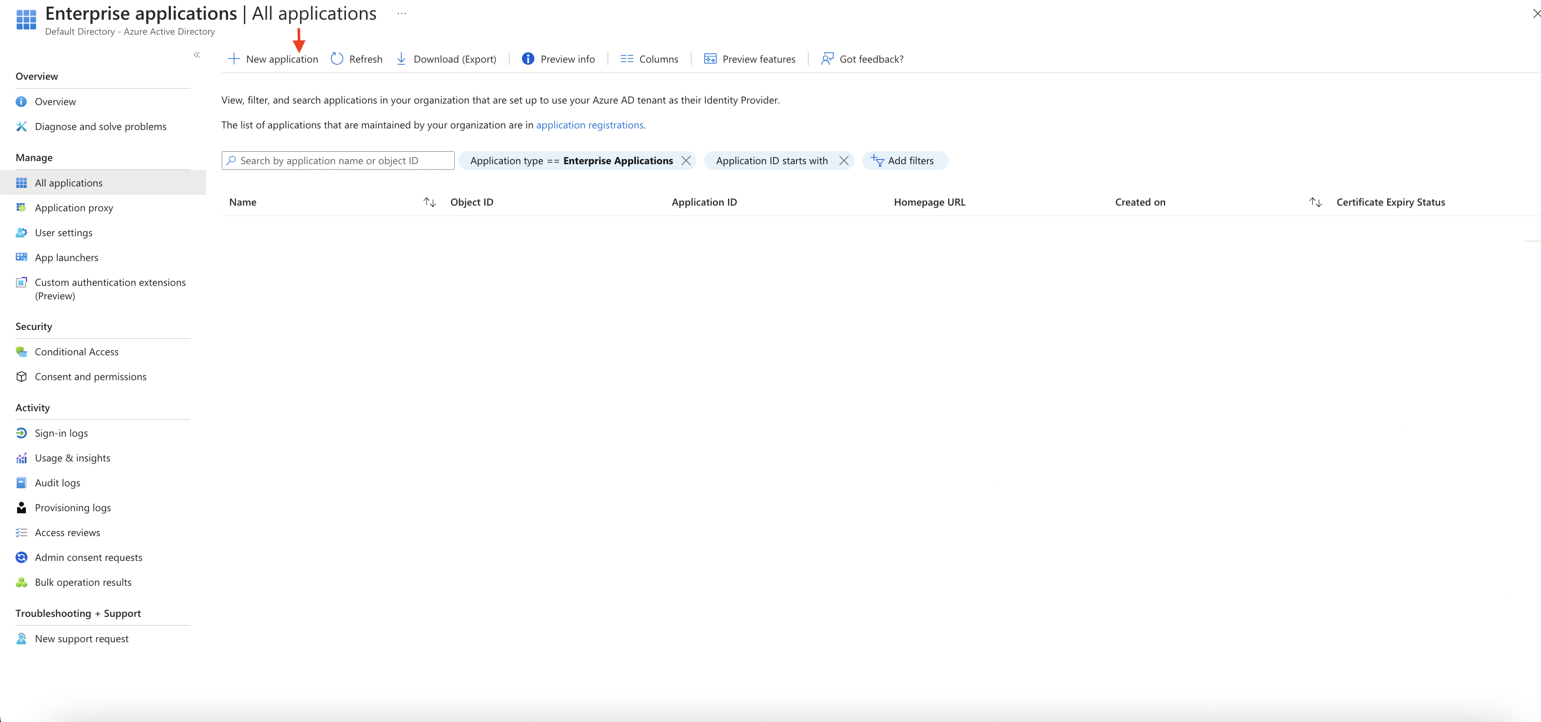Click the Got feedback person icon

tap(827, 59)
